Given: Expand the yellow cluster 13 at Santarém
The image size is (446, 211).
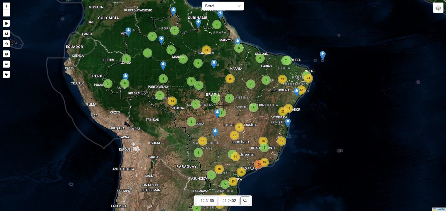Looking at the screenshot, I should coord(206,50).
